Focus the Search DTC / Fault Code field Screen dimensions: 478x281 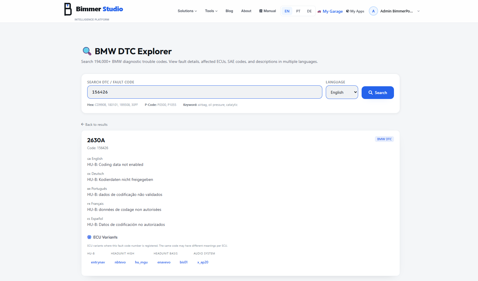pyautogui.click(x=205, y=92)
